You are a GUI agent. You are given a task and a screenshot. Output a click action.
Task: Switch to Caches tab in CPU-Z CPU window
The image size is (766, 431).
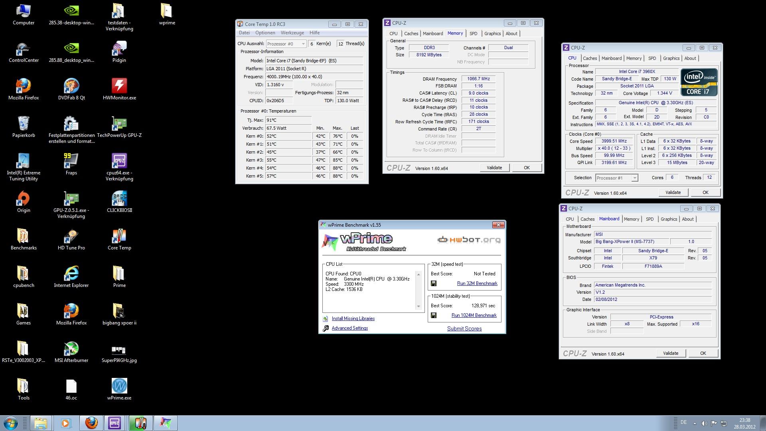tap(590, 58)
